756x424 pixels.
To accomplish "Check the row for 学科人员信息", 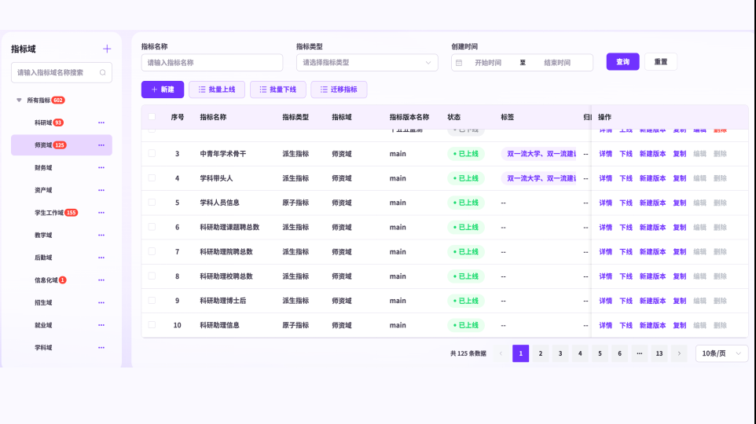I will (152, 203).
